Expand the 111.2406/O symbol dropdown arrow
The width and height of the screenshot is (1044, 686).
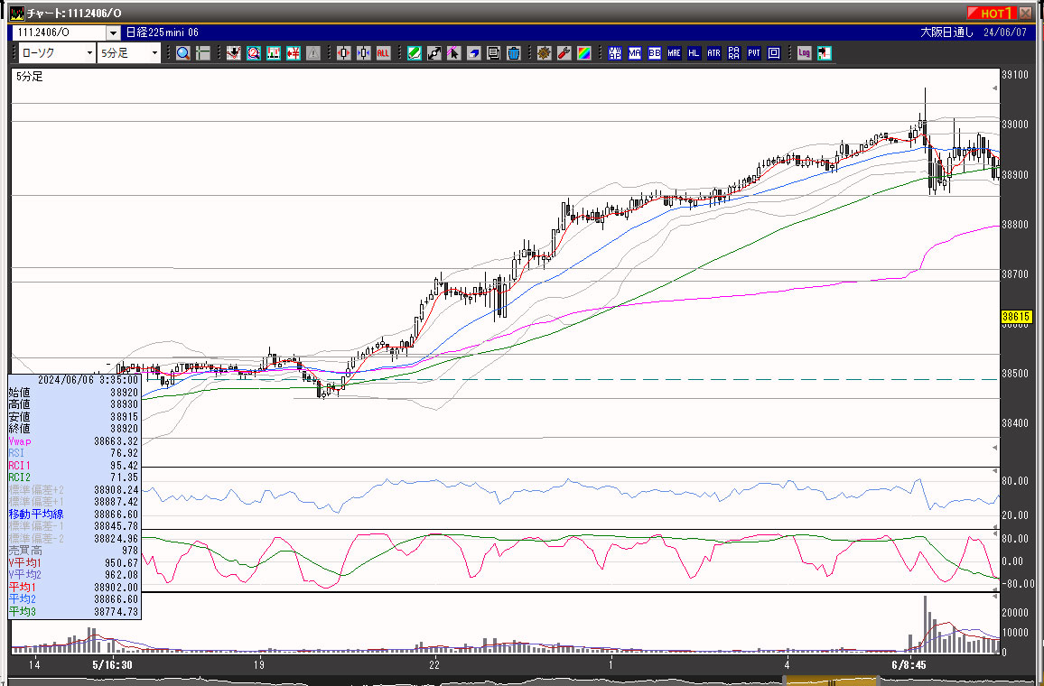[113, 32]
